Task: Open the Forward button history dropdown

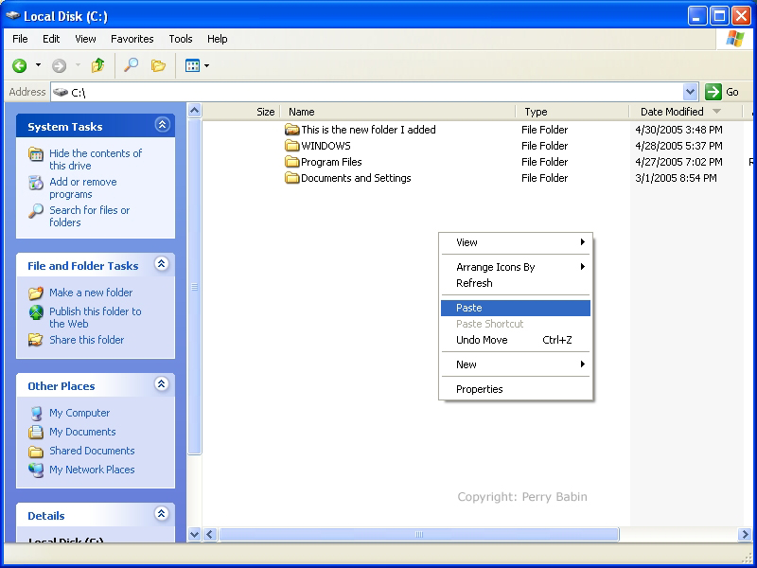Action: click(78, 65)
